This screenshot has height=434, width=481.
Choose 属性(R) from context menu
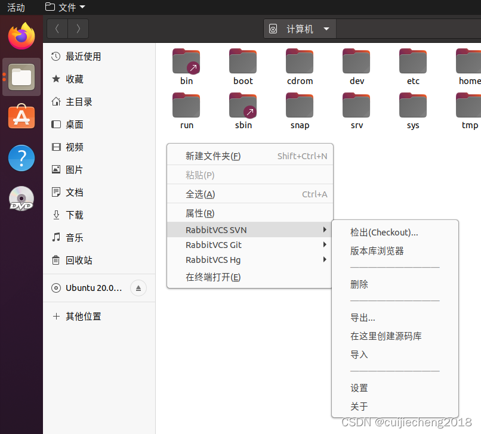[x=249, y=213]
